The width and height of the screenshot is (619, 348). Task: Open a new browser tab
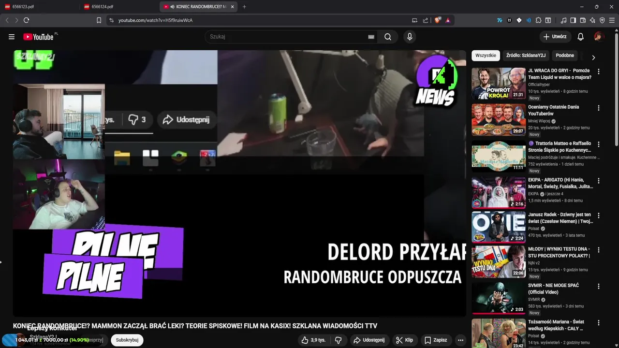(244, 7)
